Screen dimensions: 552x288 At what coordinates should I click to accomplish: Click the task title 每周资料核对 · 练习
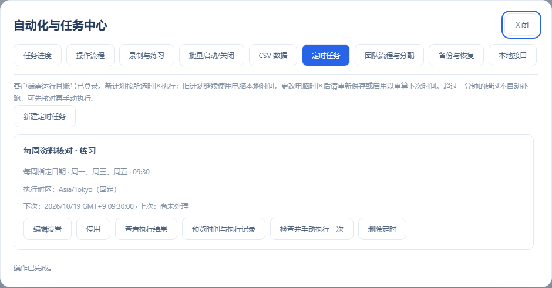[x=59, y=151]
